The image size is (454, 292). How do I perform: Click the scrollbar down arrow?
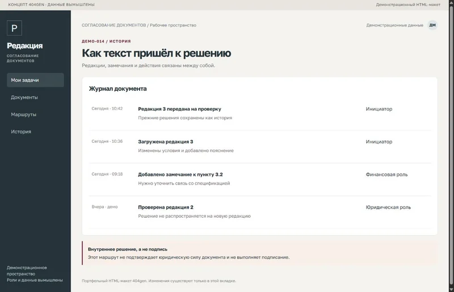pos(451,289)
